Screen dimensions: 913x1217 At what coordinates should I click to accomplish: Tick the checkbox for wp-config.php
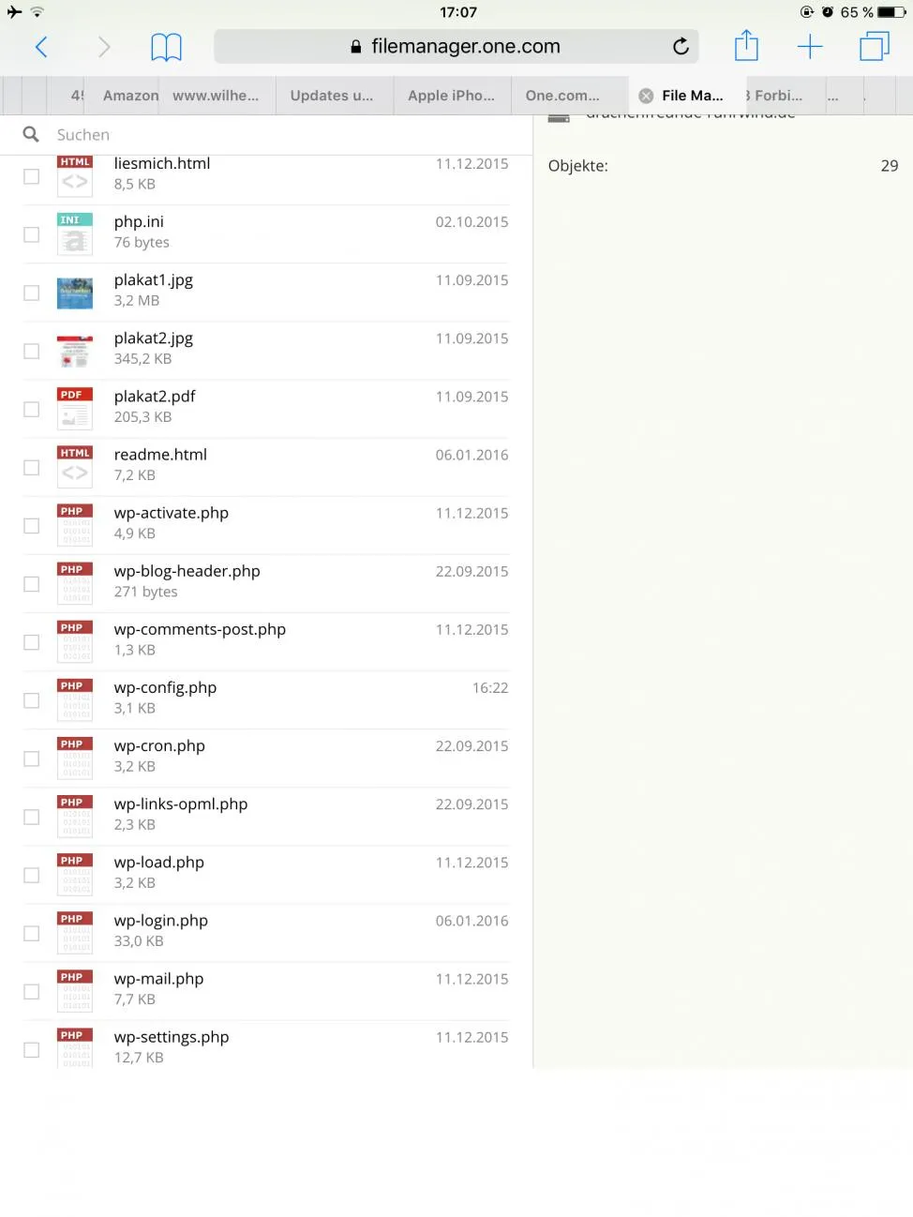tap(31, 700)
